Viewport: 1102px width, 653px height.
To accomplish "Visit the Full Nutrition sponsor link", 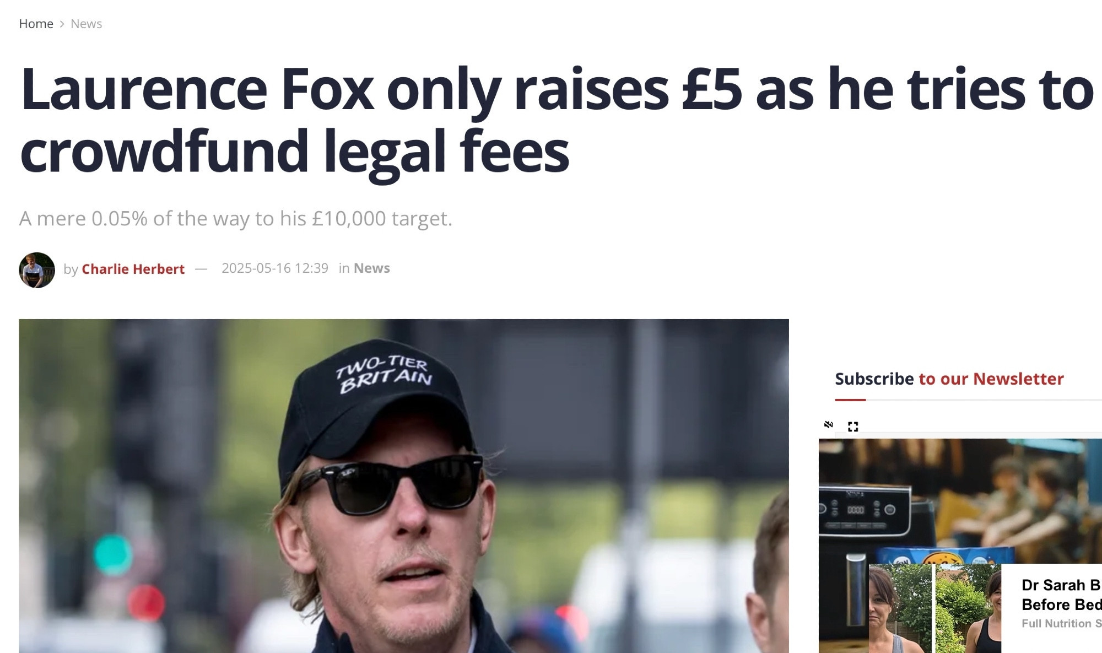I will click(x=1061, y=623).
